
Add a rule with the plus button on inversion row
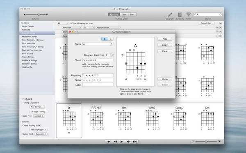point(221,27)
